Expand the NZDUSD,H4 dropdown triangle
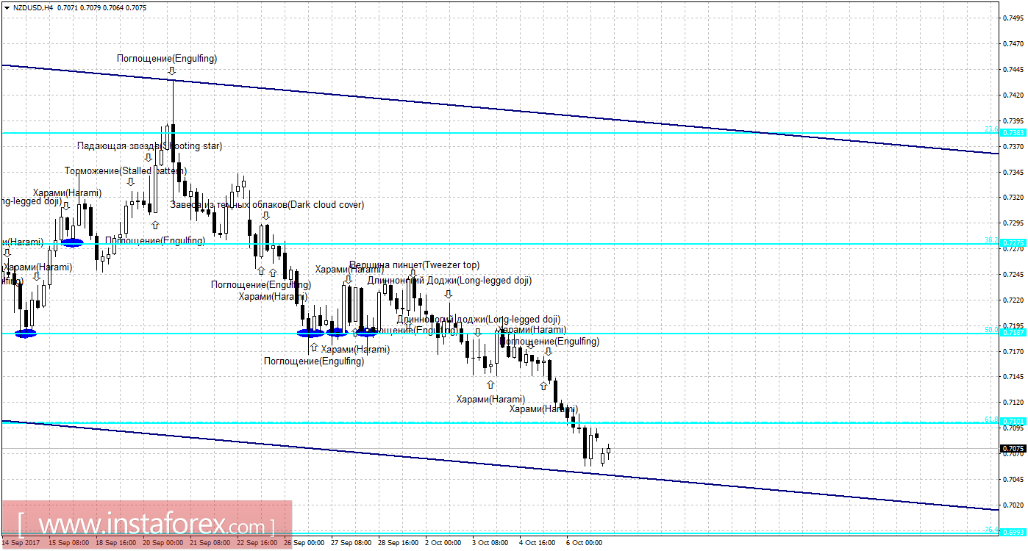 (7, 8)
